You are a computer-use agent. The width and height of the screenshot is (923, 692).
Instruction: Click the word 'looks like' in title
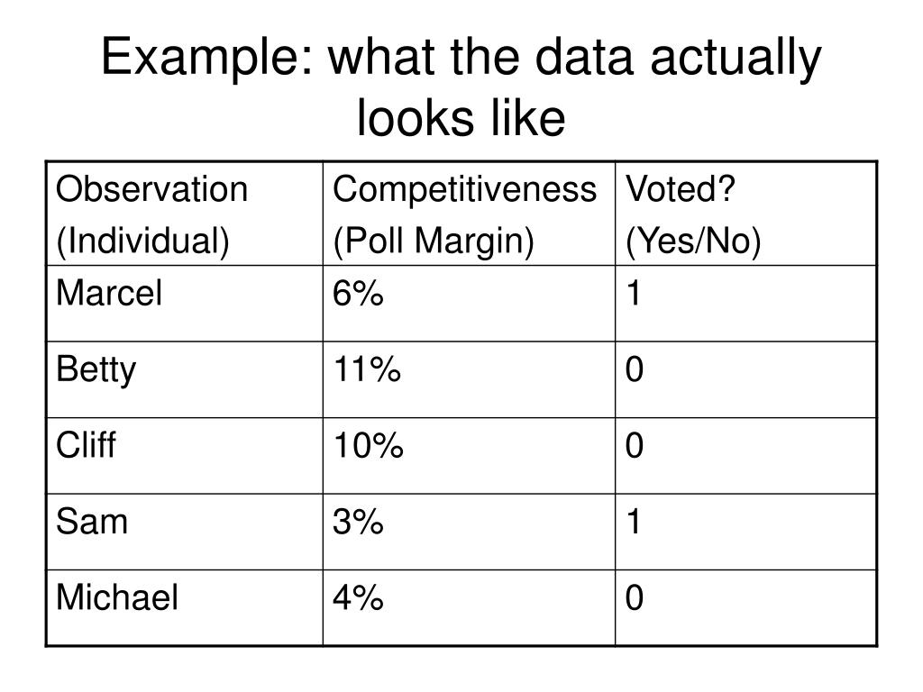click(461, 118)
